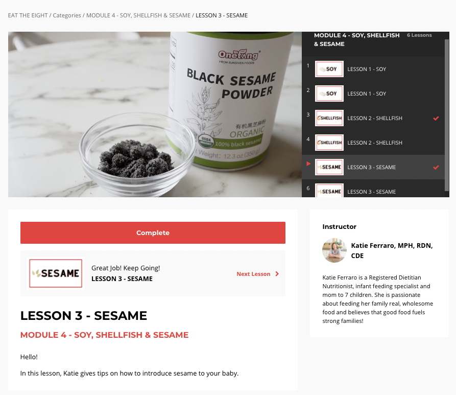Click the sixth SESAME thumbnail in playlist

(329, 191)
